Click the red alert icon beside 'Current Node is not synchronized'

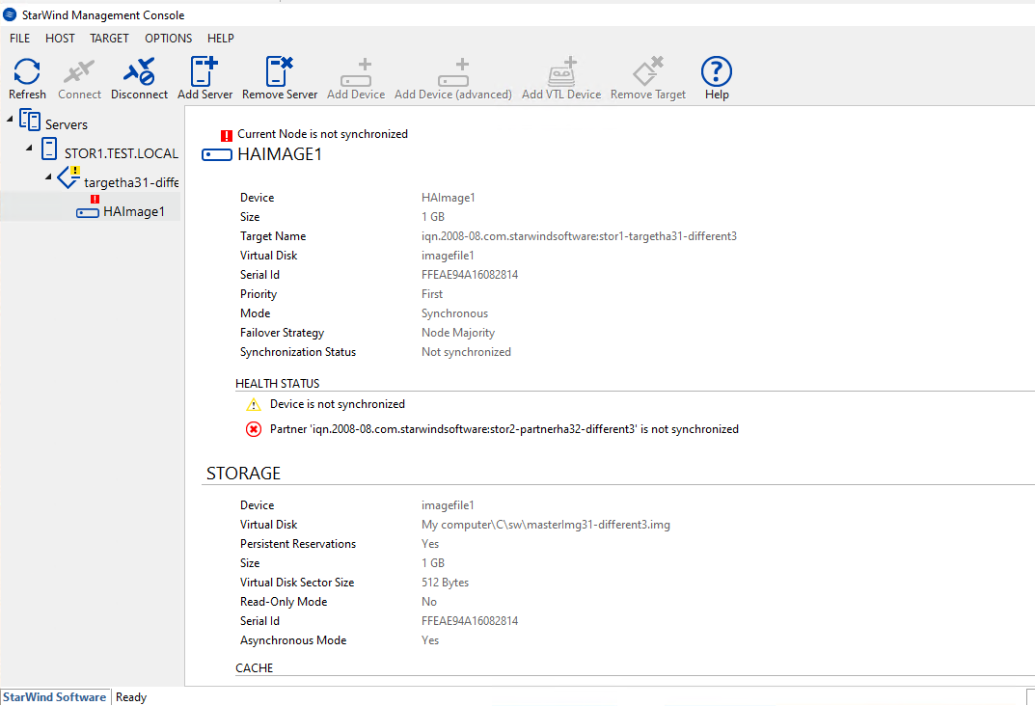tap(227, 136)
